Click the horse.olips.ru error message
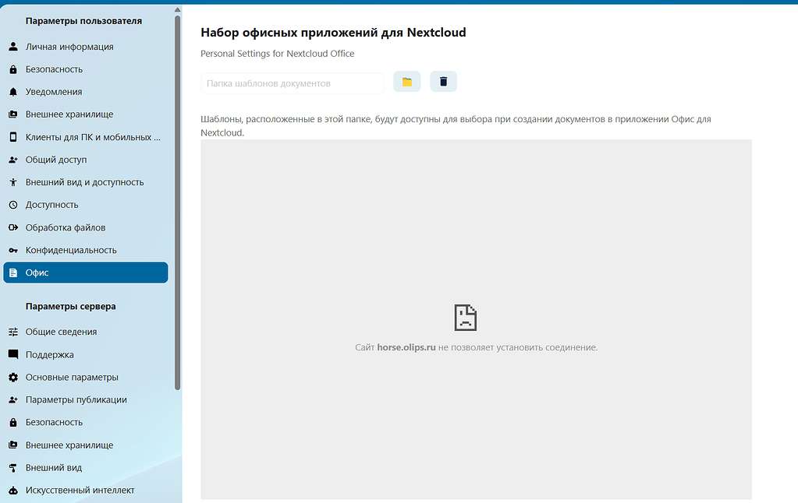This screenshot has width=798, height=503. coord(477,347)
